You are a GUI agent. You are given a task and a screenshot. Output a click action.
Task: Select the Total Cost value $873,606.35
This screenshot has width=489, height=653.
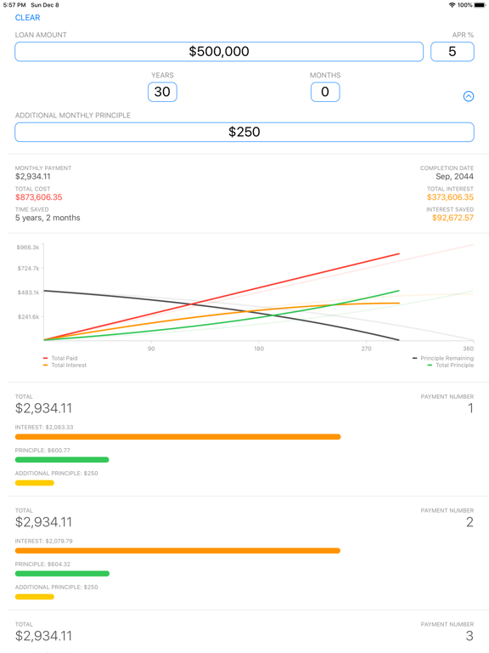[x=39, y=197]
